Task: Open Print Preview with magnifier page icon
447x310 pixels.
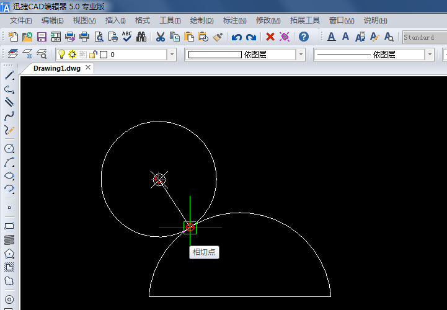Action: 99,37
